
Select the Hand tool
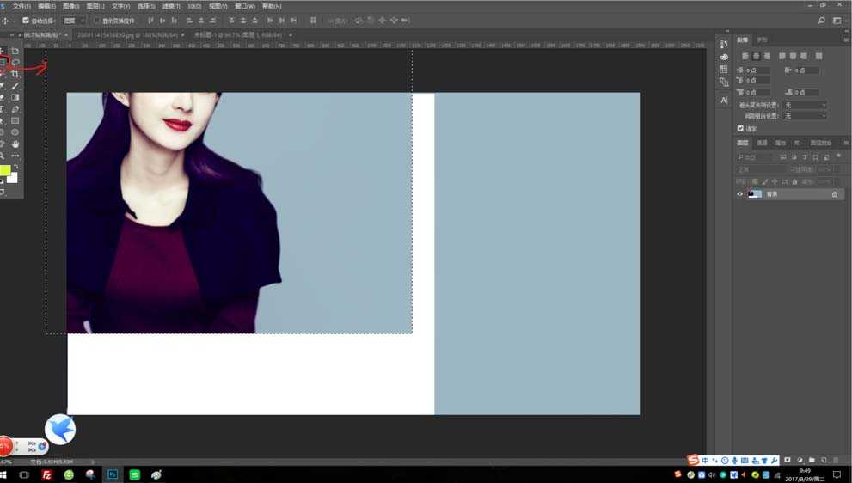pos(15,144)
